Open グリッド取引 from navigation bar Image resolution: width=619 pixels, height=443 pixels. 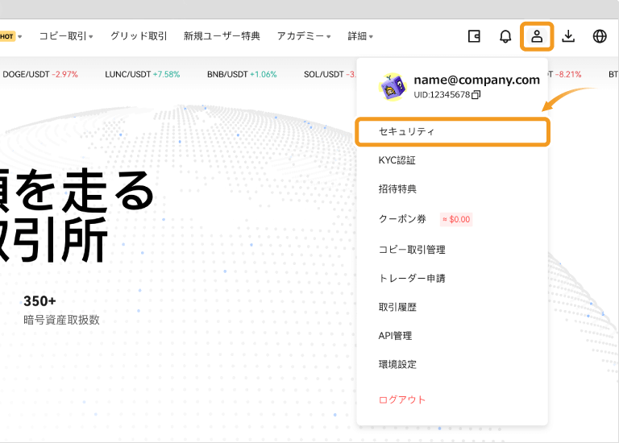click(x=139, y=36)
